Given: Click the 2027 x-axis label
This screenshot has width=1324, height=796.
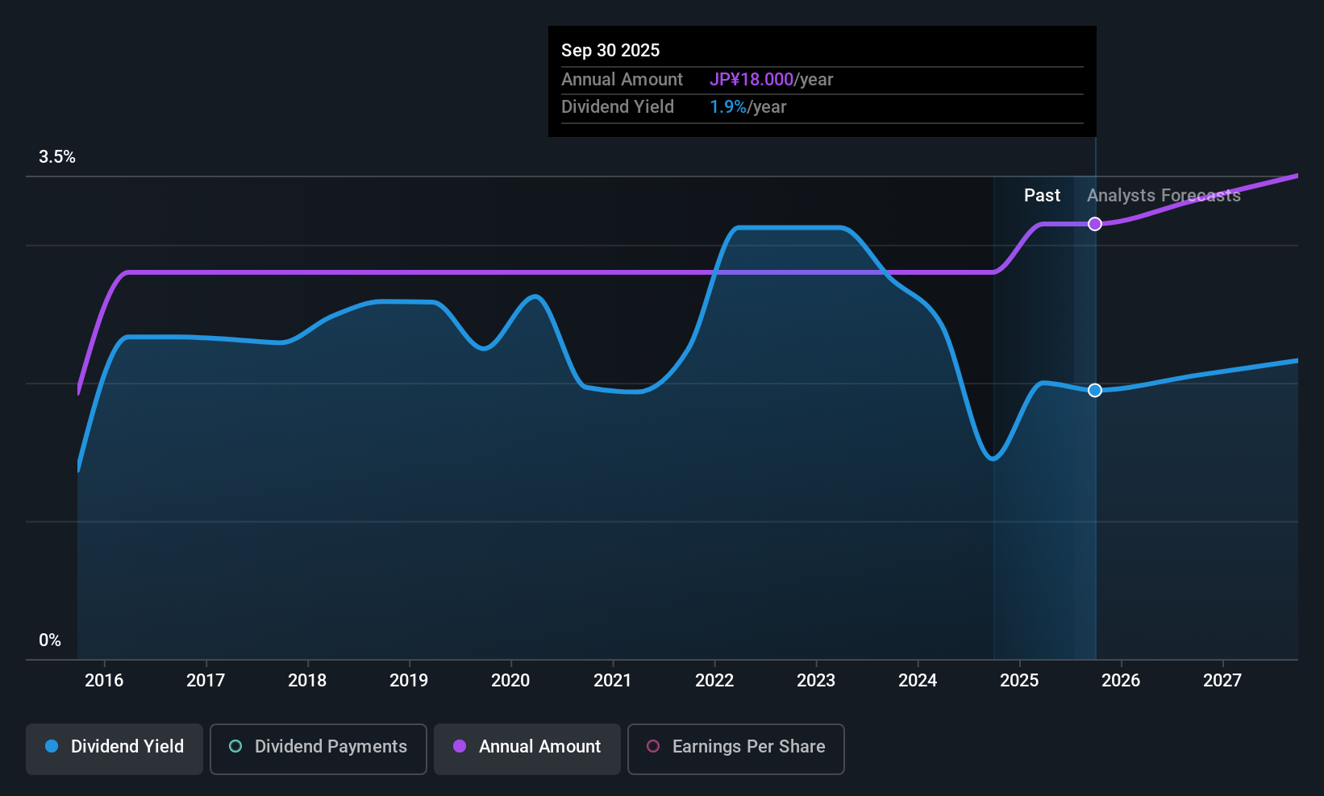Looking at the screenshot, I should 1222,681.
